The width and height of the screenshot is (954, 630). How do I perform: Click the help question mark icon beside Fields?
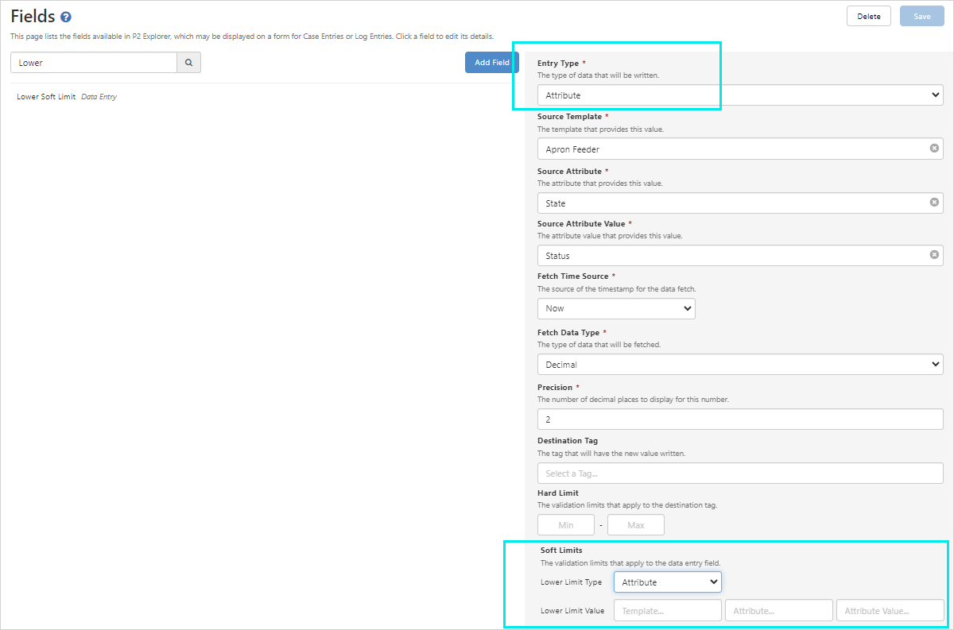click(x=66, y=17)
